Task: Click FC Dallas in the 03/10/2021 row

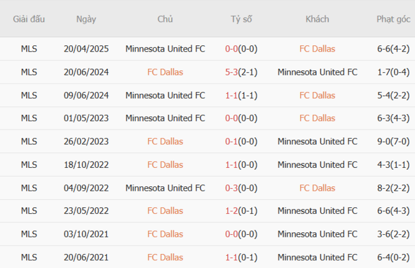Action: pos(165,234)
